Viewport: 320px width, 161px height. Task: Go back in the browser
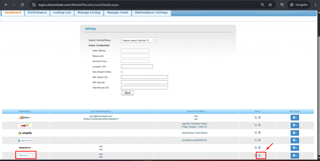pos(6,5)
